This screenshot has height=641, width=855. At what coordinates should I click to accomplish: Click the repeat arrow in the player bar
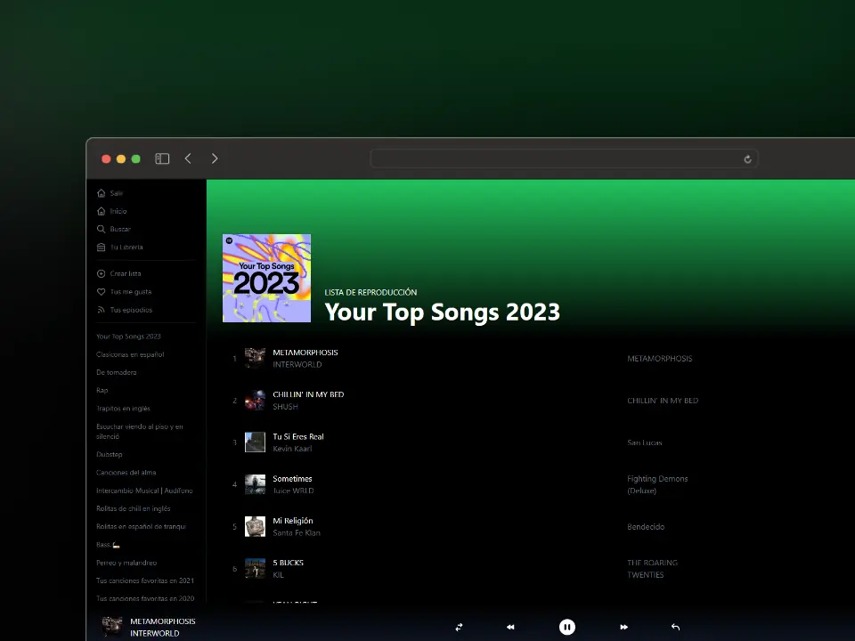[676, 627]
